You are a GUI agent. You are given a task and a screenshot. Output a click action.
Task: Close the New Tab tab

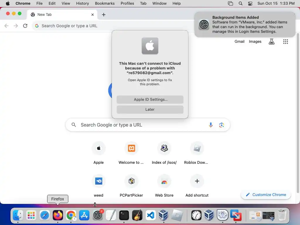pos(93,15)
